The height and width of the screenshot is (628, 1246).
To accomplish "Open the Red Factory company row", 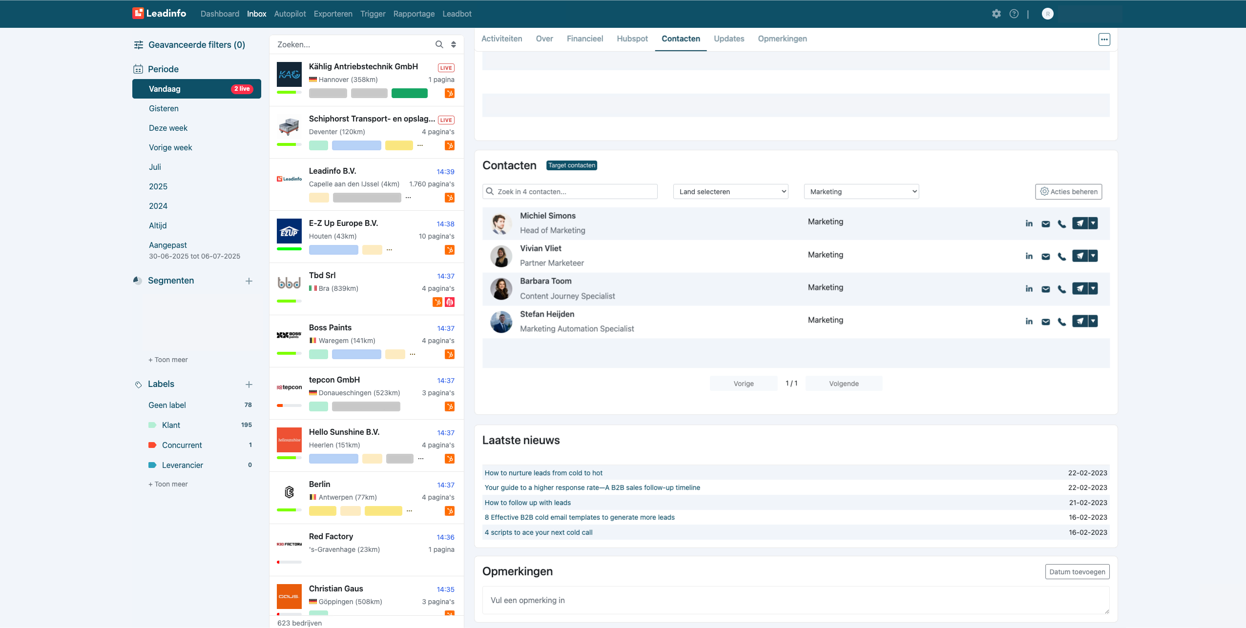I will [x=366, y=550].
